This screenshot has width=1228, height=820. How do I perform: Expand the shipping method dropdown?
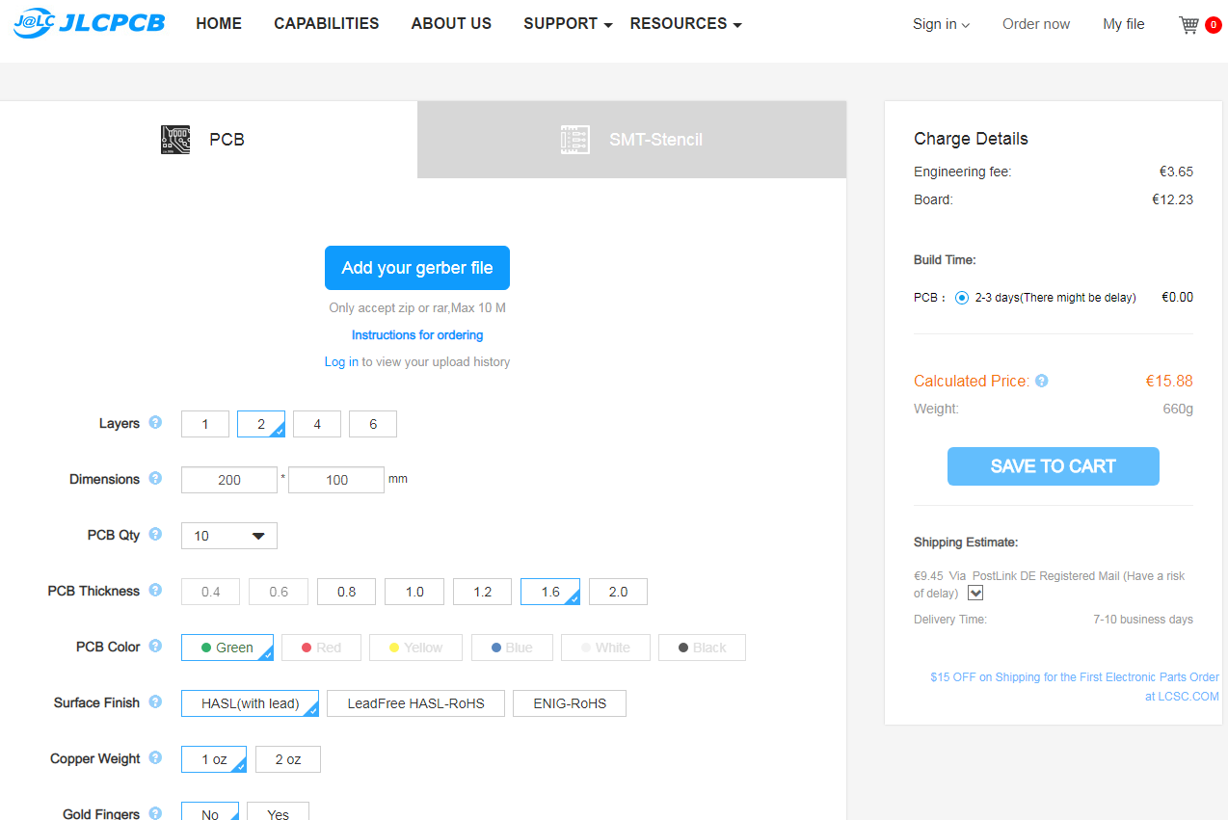(x=975, y=593)
